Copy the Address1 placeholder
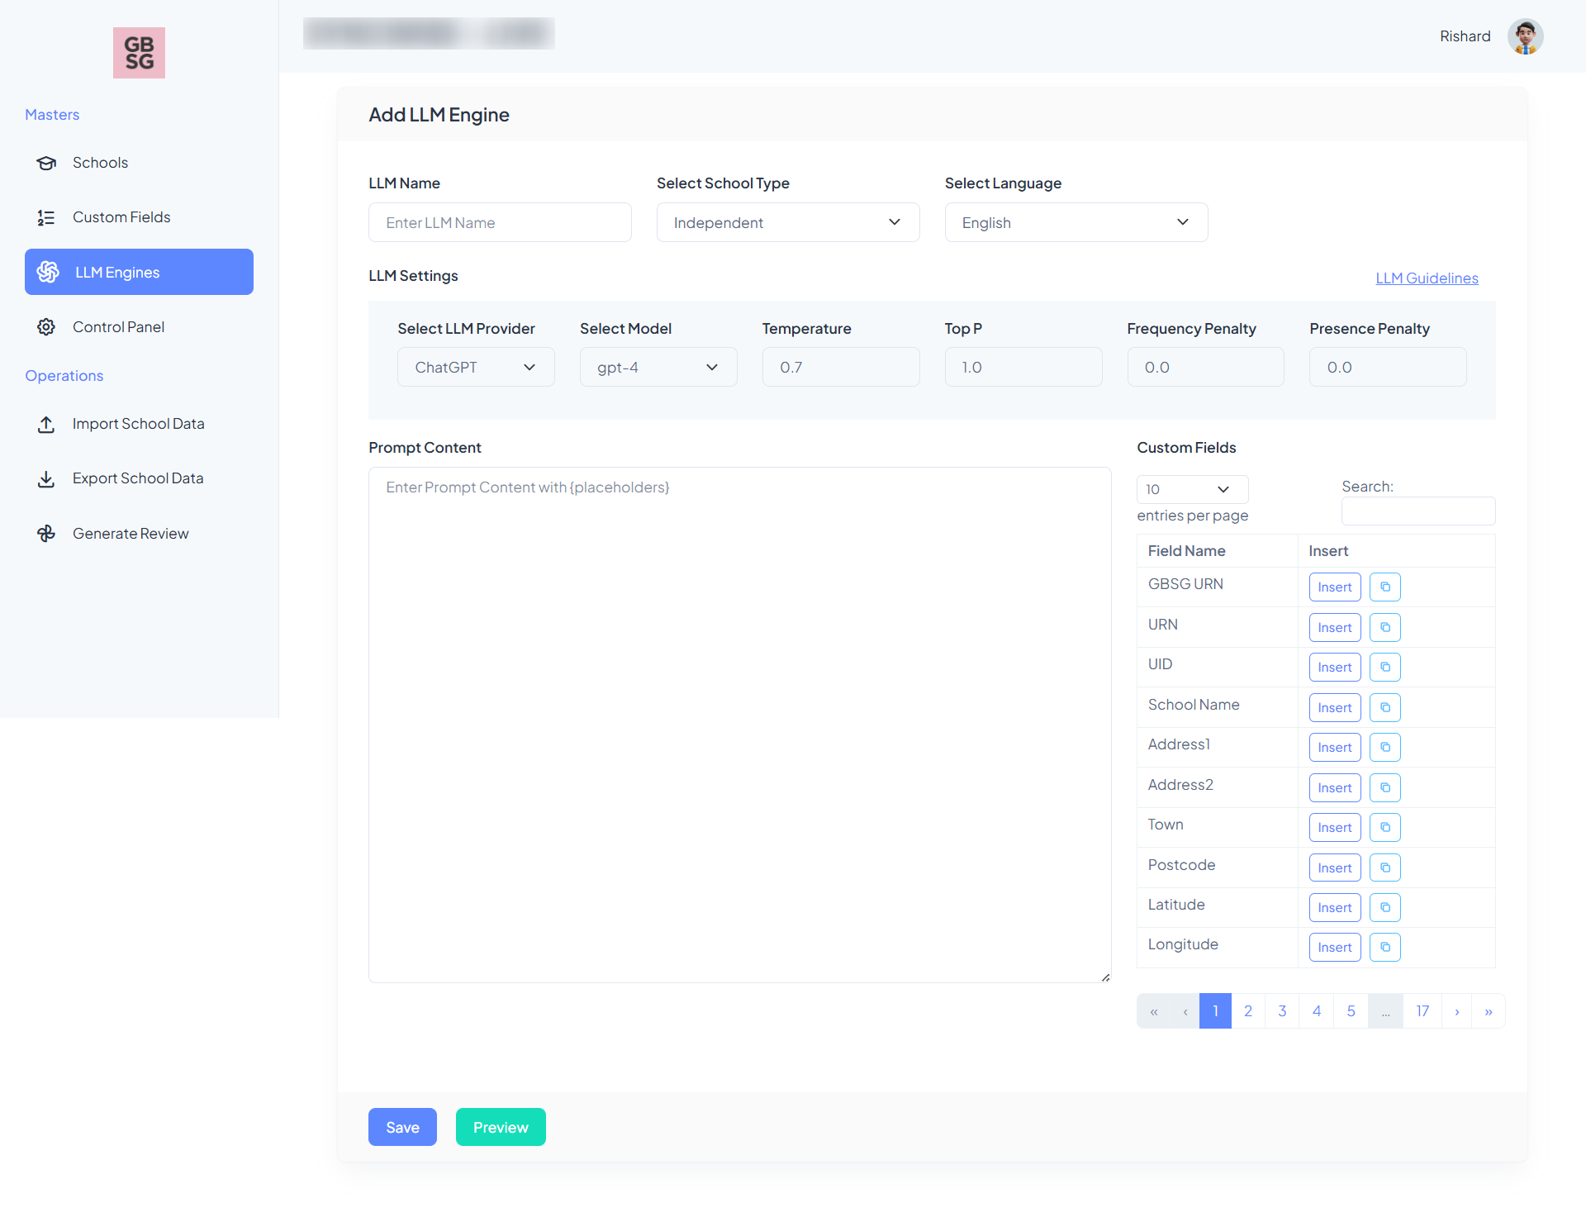Screen dimensions: 1586x1217 [1385, 748]
